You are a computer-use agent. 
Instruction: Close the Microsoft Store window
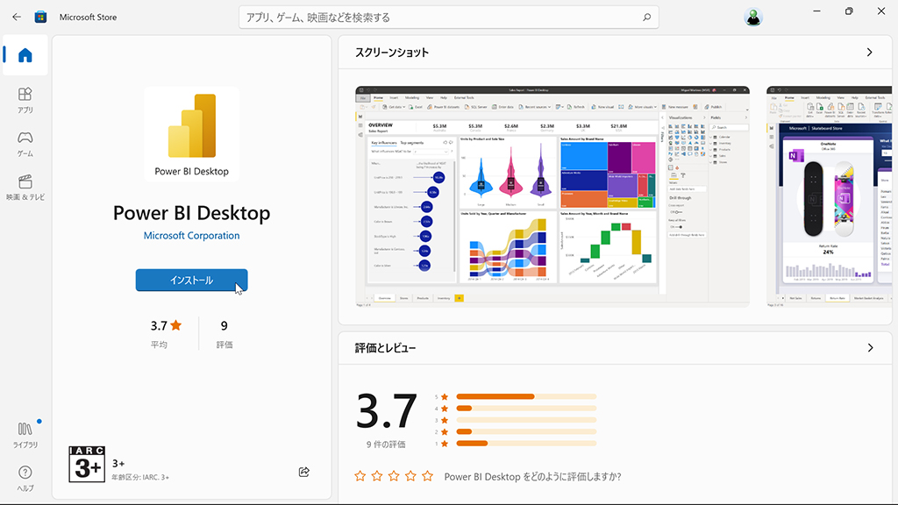pyautogui.click(x=880, y=11)
